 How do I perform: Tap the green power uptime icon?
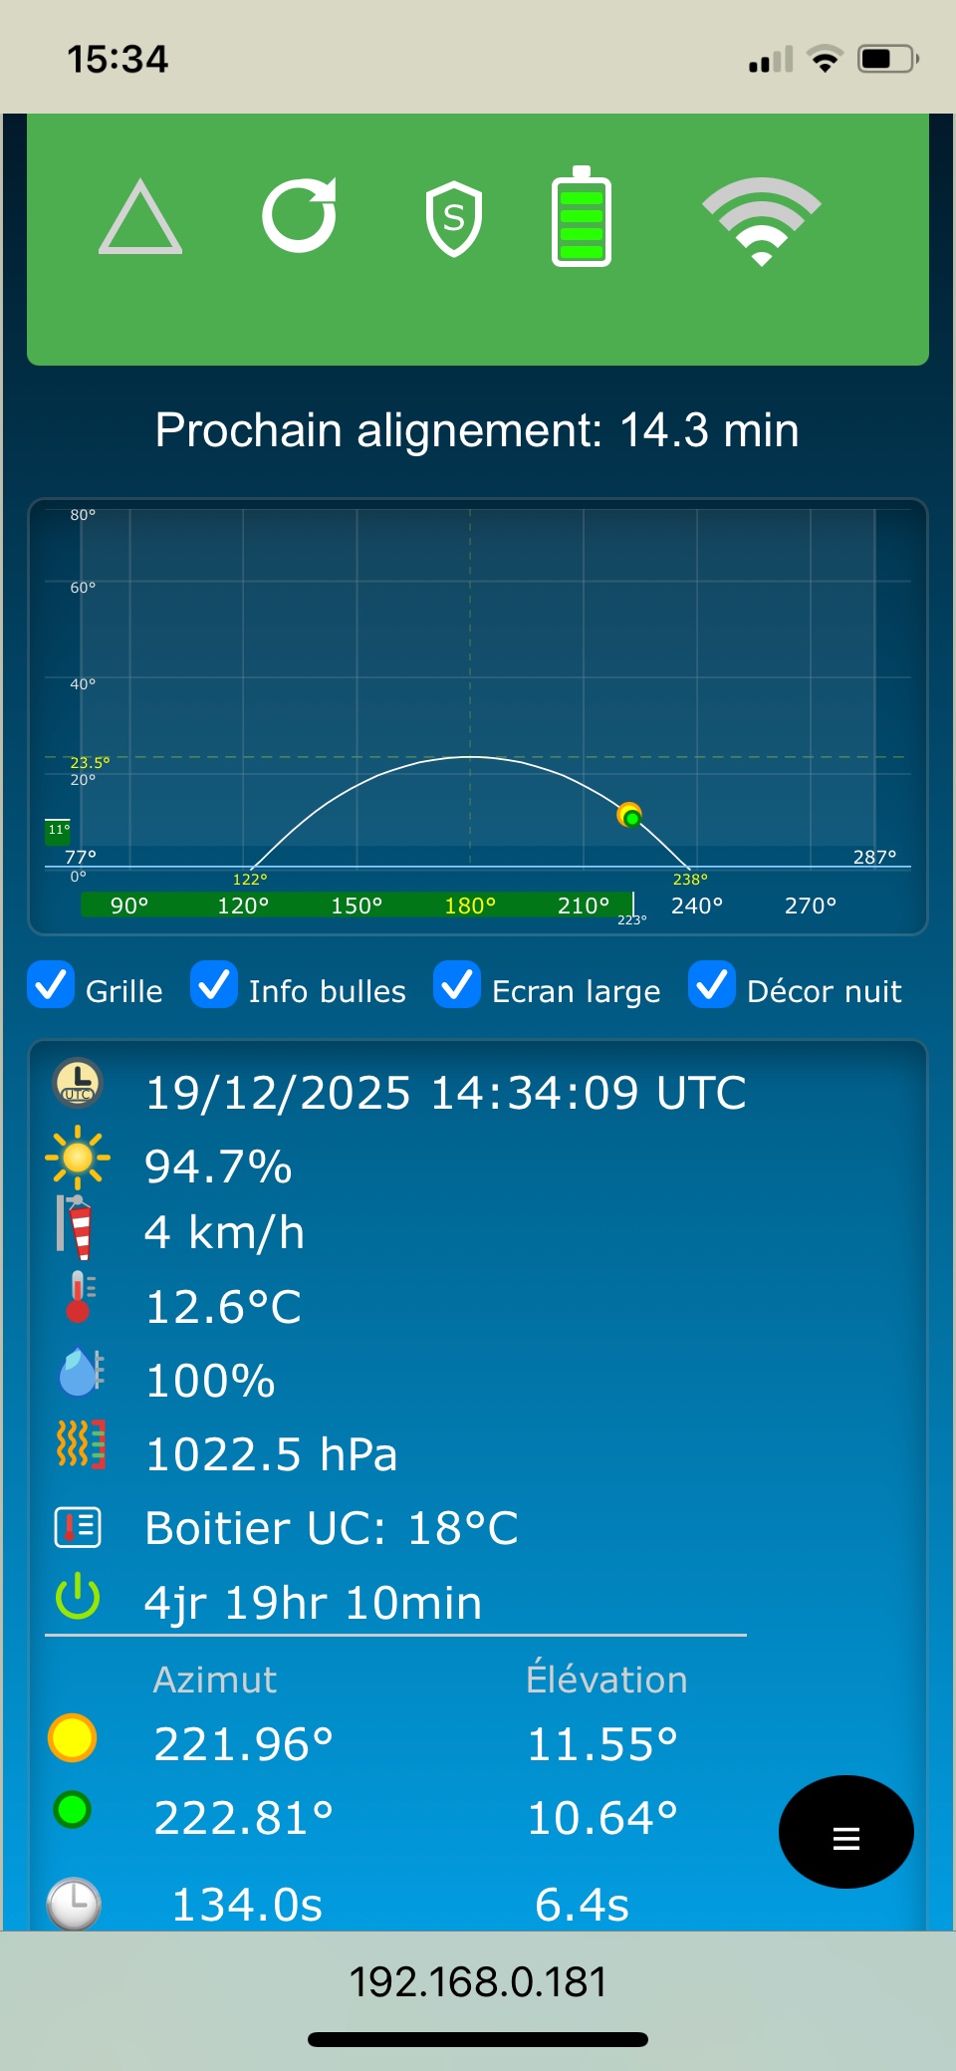point(78,1597)
